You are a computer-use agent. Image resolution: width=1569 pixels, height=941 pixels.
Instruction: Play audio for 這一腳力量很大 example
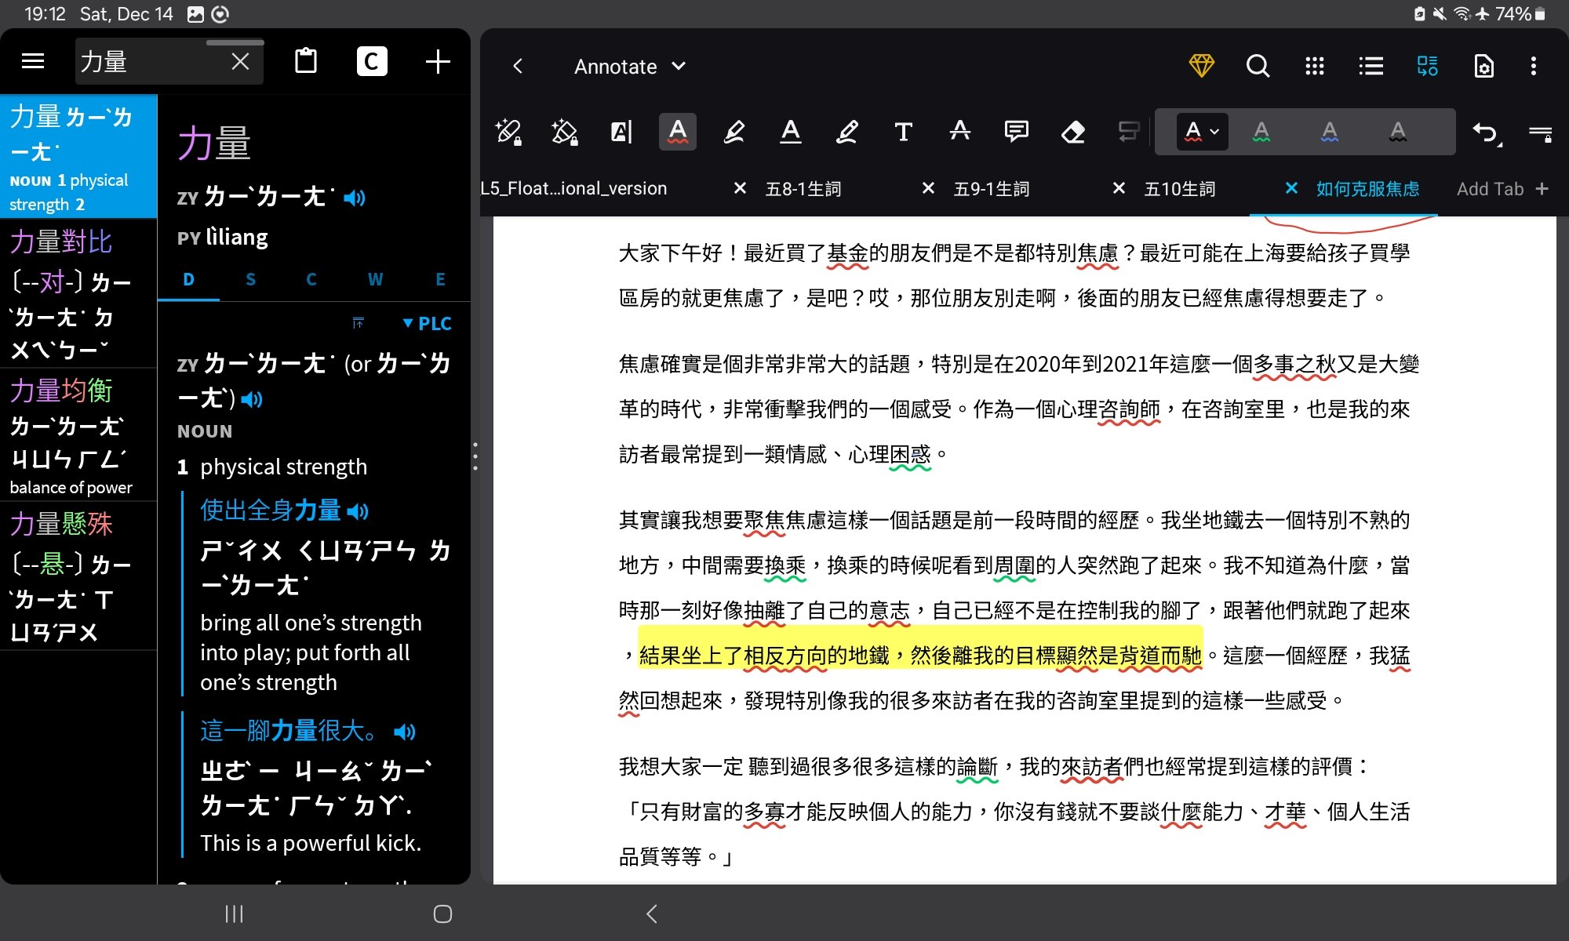click(405, 732)
